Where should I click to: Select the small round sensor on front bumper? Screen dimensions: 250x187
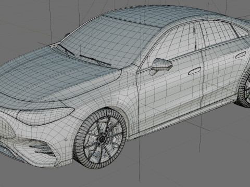coord(66,140)
